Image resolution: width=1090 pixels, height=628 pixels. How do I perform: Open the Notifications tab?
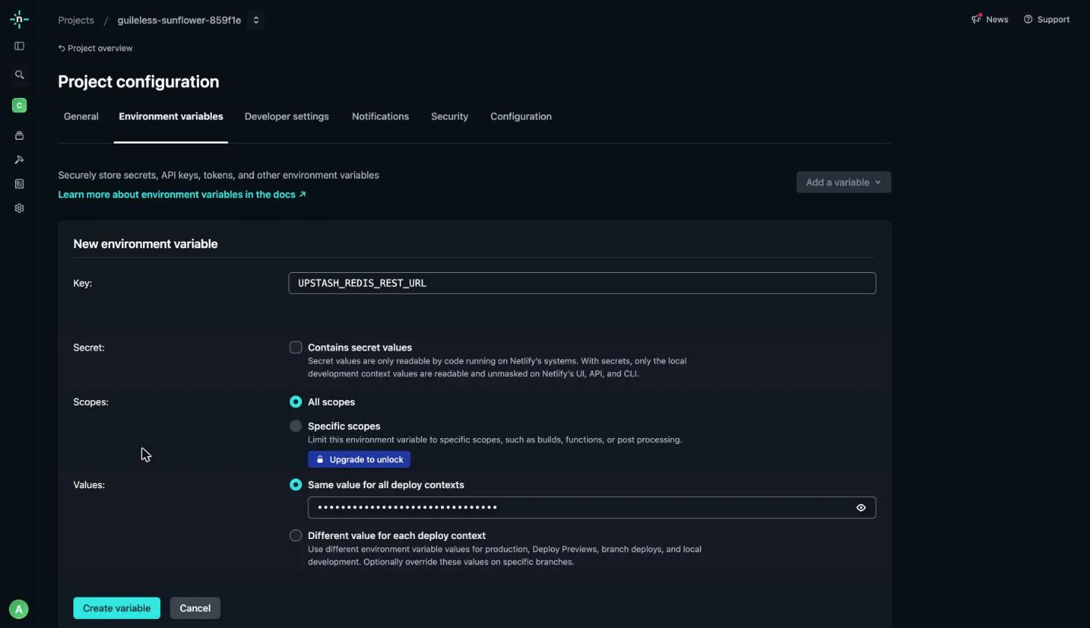(x=380, y=117)
